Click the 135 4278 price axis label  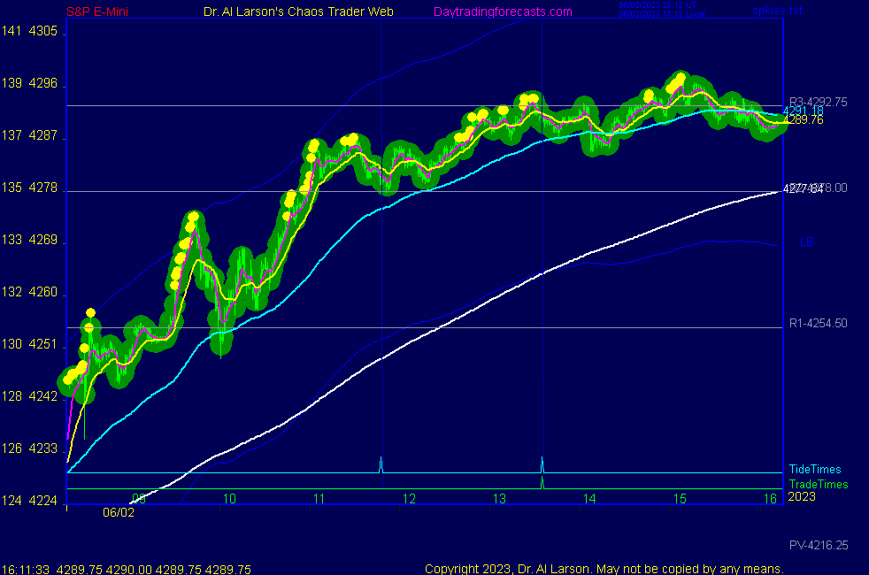[29, 188]
